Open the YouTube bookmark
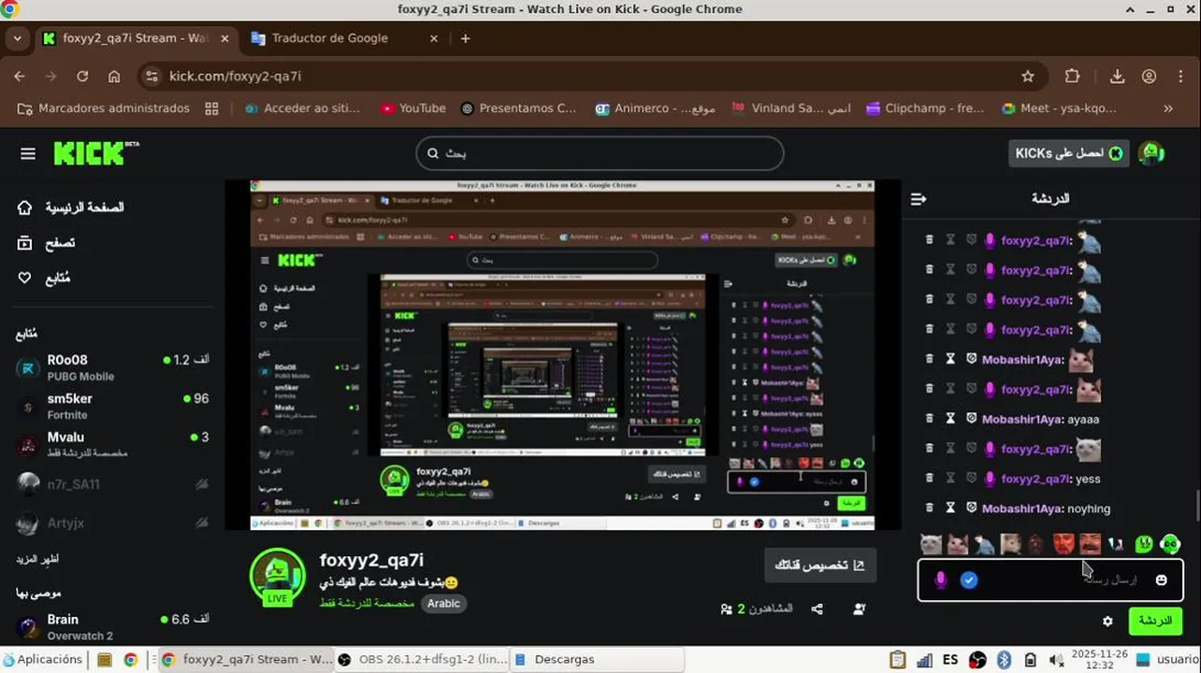Image resolution: width=1201 pixels, height=673 pixels. 412,108
